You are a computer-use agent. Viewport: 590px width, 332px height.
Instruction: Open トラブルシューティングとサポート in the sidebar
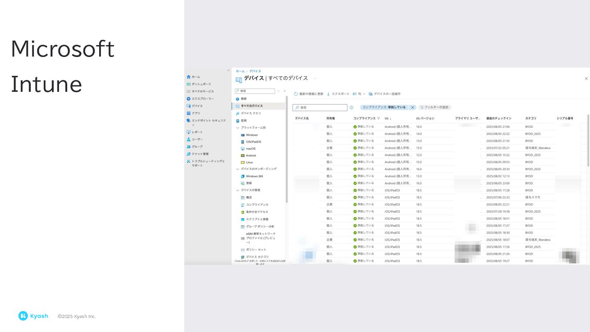(206, 163)
